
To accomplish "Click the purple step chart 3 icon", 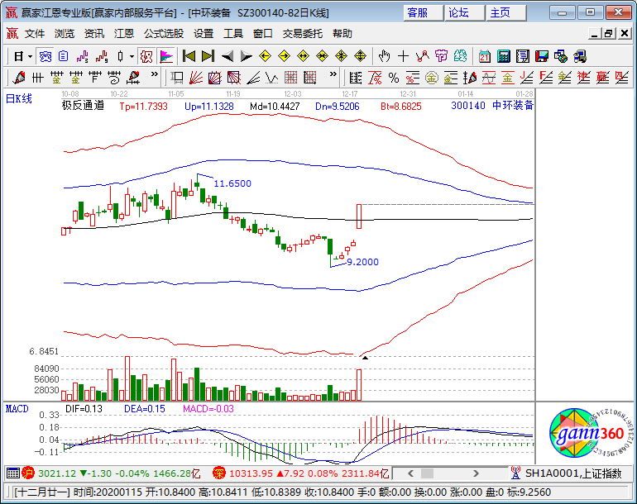I will (x=83, y=56).
